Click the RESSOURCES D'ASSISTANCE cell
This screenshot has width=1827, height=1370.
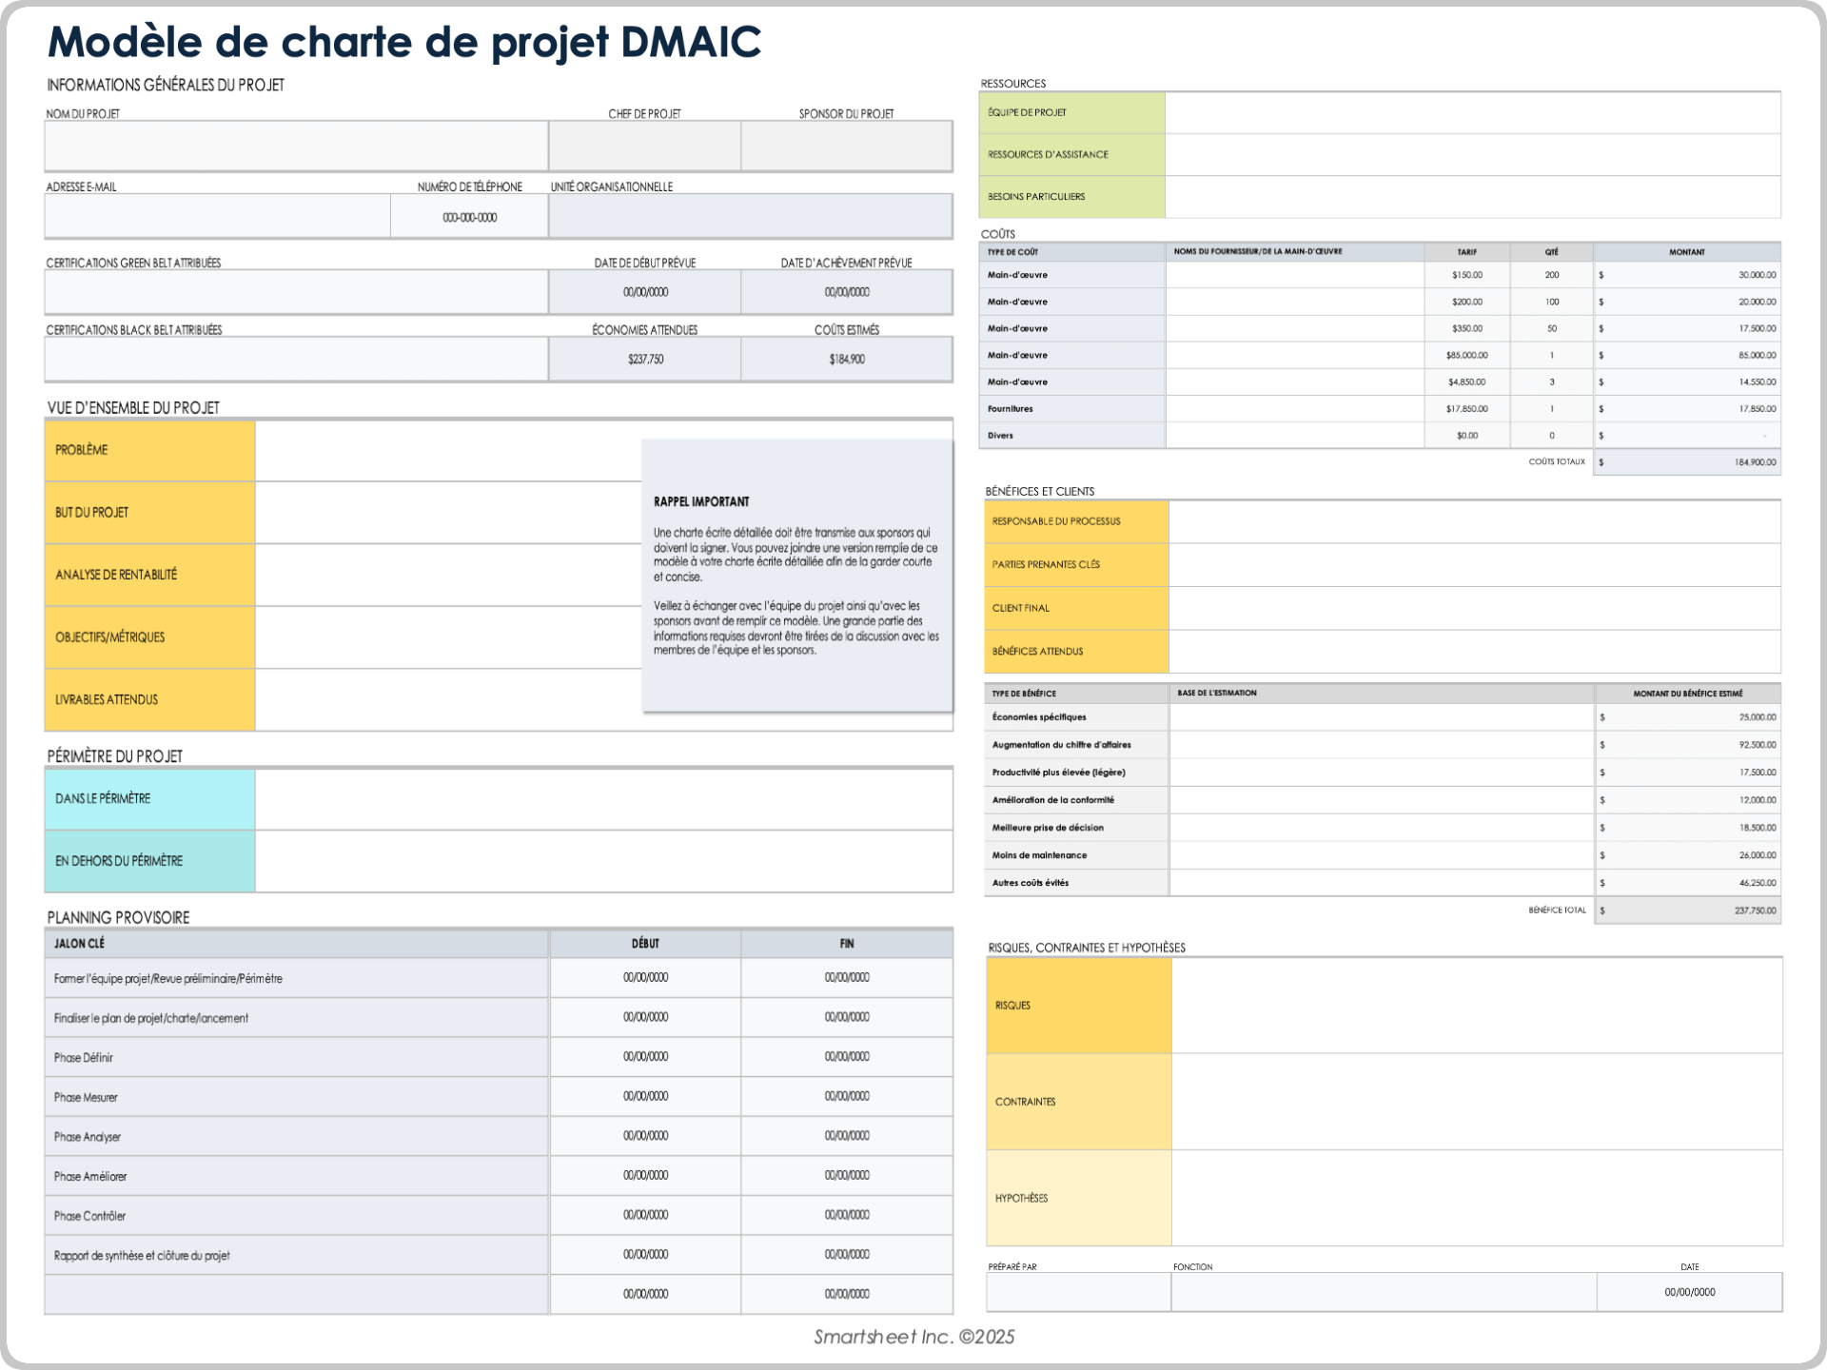1072,154
